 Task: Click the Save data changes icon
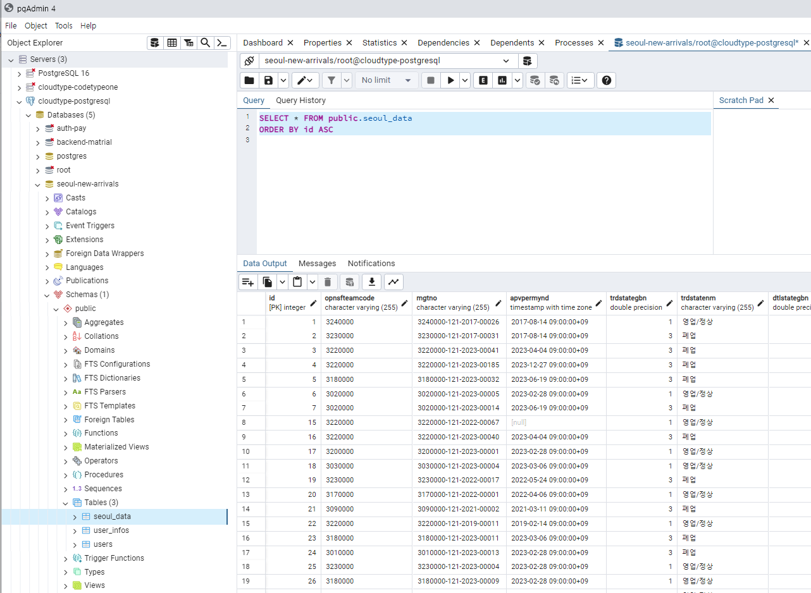click(x=349, y=282)
